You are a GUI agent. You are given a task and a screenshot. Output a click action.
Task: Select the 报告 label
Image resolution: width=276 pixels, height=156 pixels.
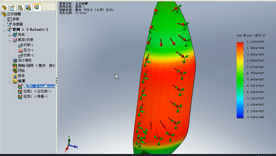21,76
